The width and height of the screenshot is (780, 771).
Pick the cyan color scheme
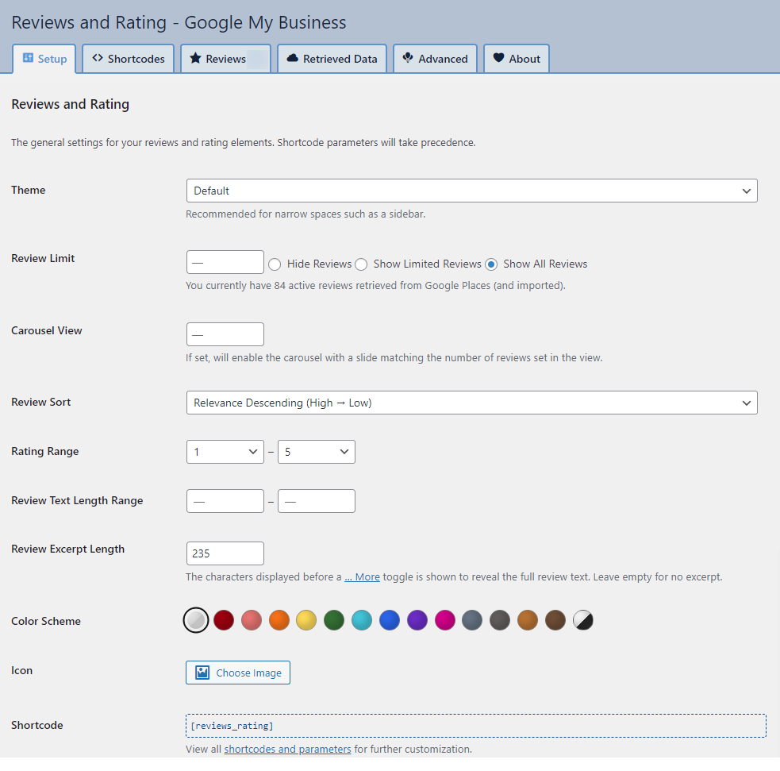(362, 620)
